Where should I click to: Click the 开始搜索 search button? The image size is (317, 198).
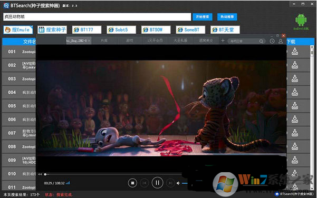tap(203, 17)
